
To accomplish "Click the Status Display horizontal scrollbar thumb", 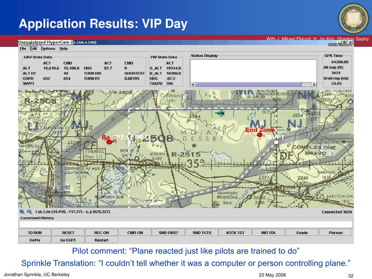I will coord(248,84).
